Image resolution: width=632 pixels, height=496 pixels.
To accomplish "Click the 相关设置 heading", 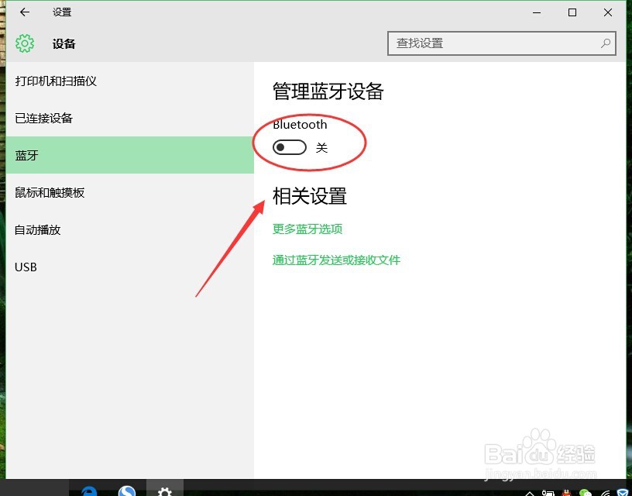I will [x=310, y=196].
